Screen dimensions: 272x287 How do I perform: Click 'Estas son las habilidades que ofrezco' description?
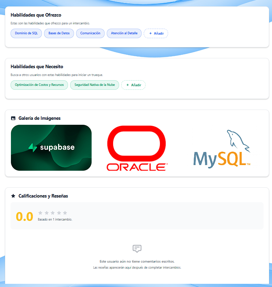pyautogui.click(x=50, y=23)
